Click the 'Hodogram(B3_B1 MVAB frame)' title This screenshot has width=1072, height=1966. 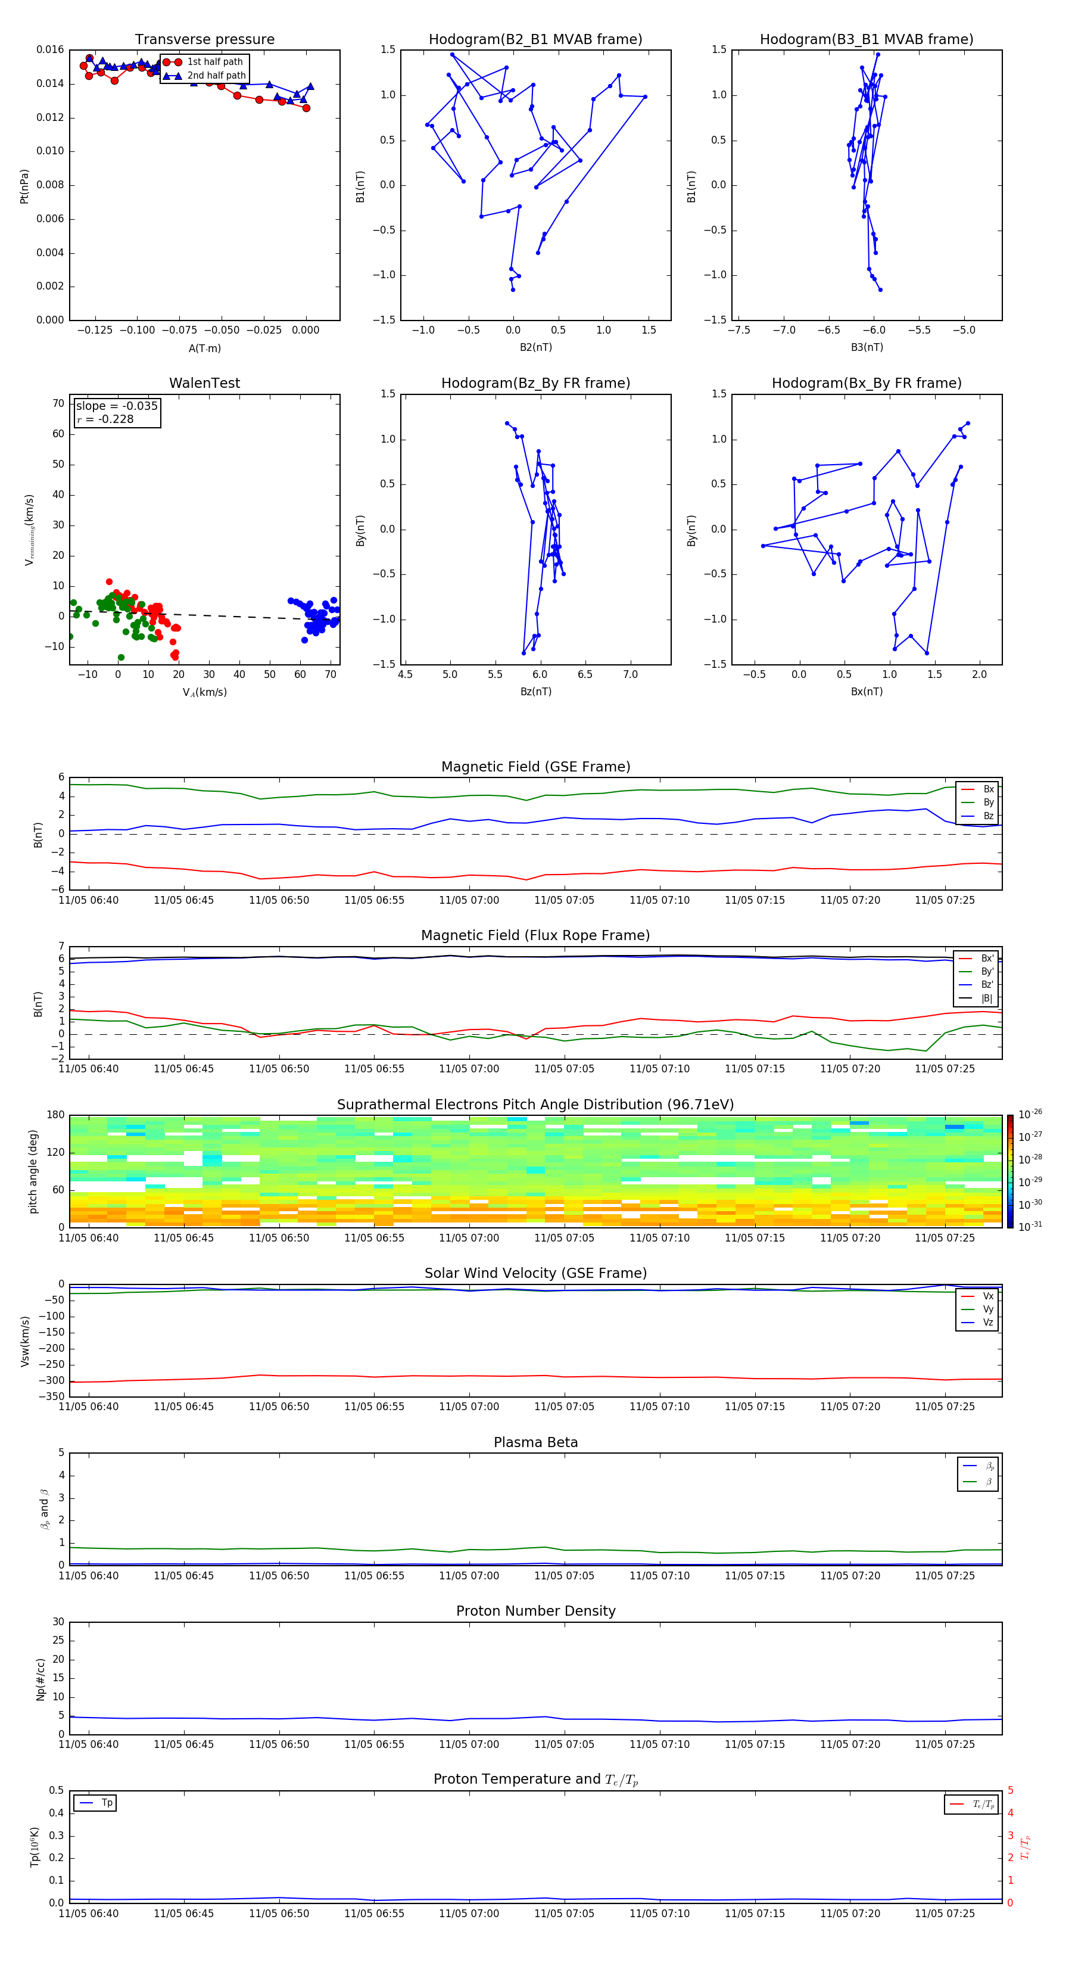coord(867,40)
